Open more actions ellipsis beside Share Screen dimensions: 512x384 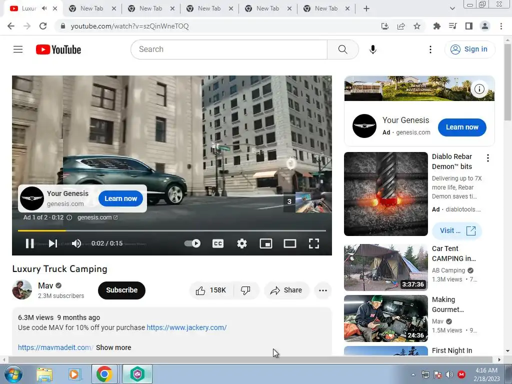click(322, 290)
